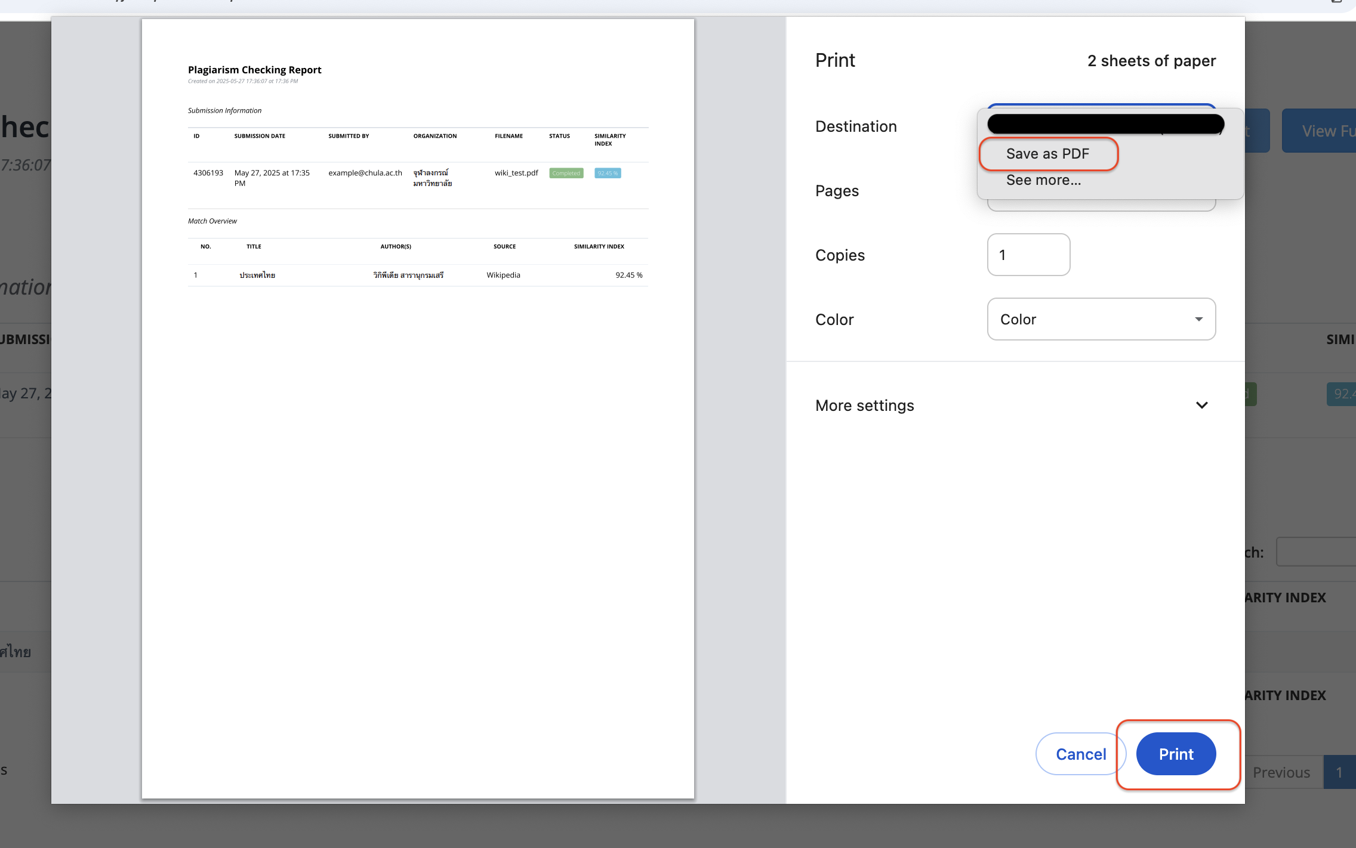Click the print preview page thumbnail
The height and width of the screenshot is (848, 1356).
[418, 409]
